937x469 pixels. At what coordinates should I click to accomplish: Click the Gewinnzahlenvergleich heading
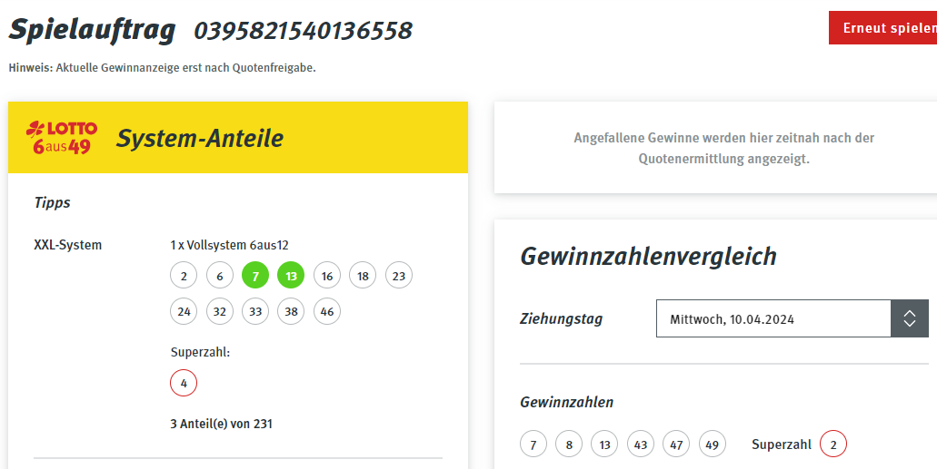click(x=648, y=256)
